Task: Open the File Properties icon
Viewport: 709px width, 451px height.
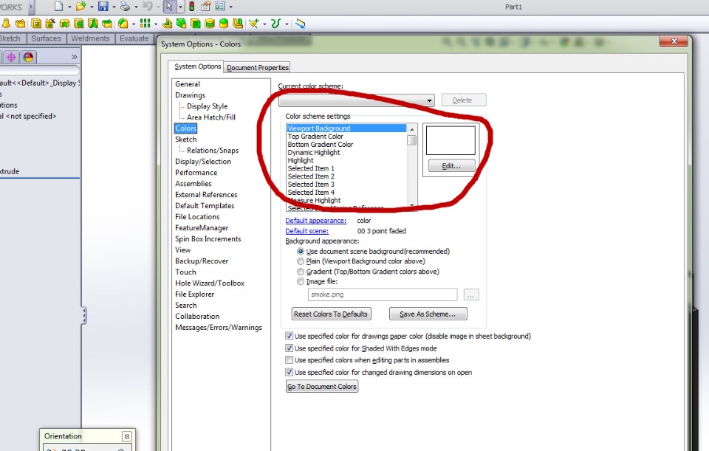Action: (206, 7)
